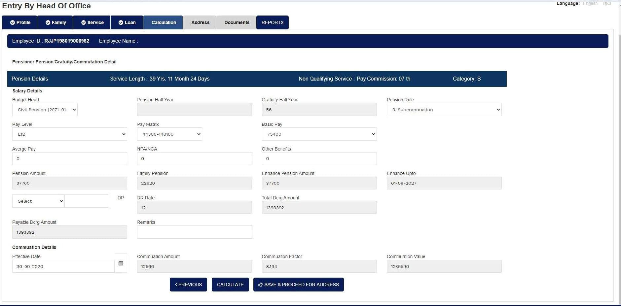Open the calendar picker for Effective Date

(x=121, y=263)
